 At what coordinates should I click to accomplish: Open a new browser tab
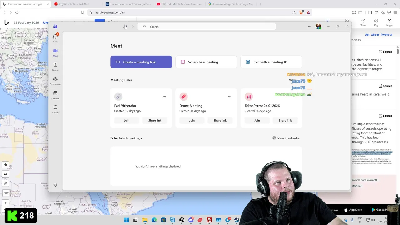click(260, 4)
